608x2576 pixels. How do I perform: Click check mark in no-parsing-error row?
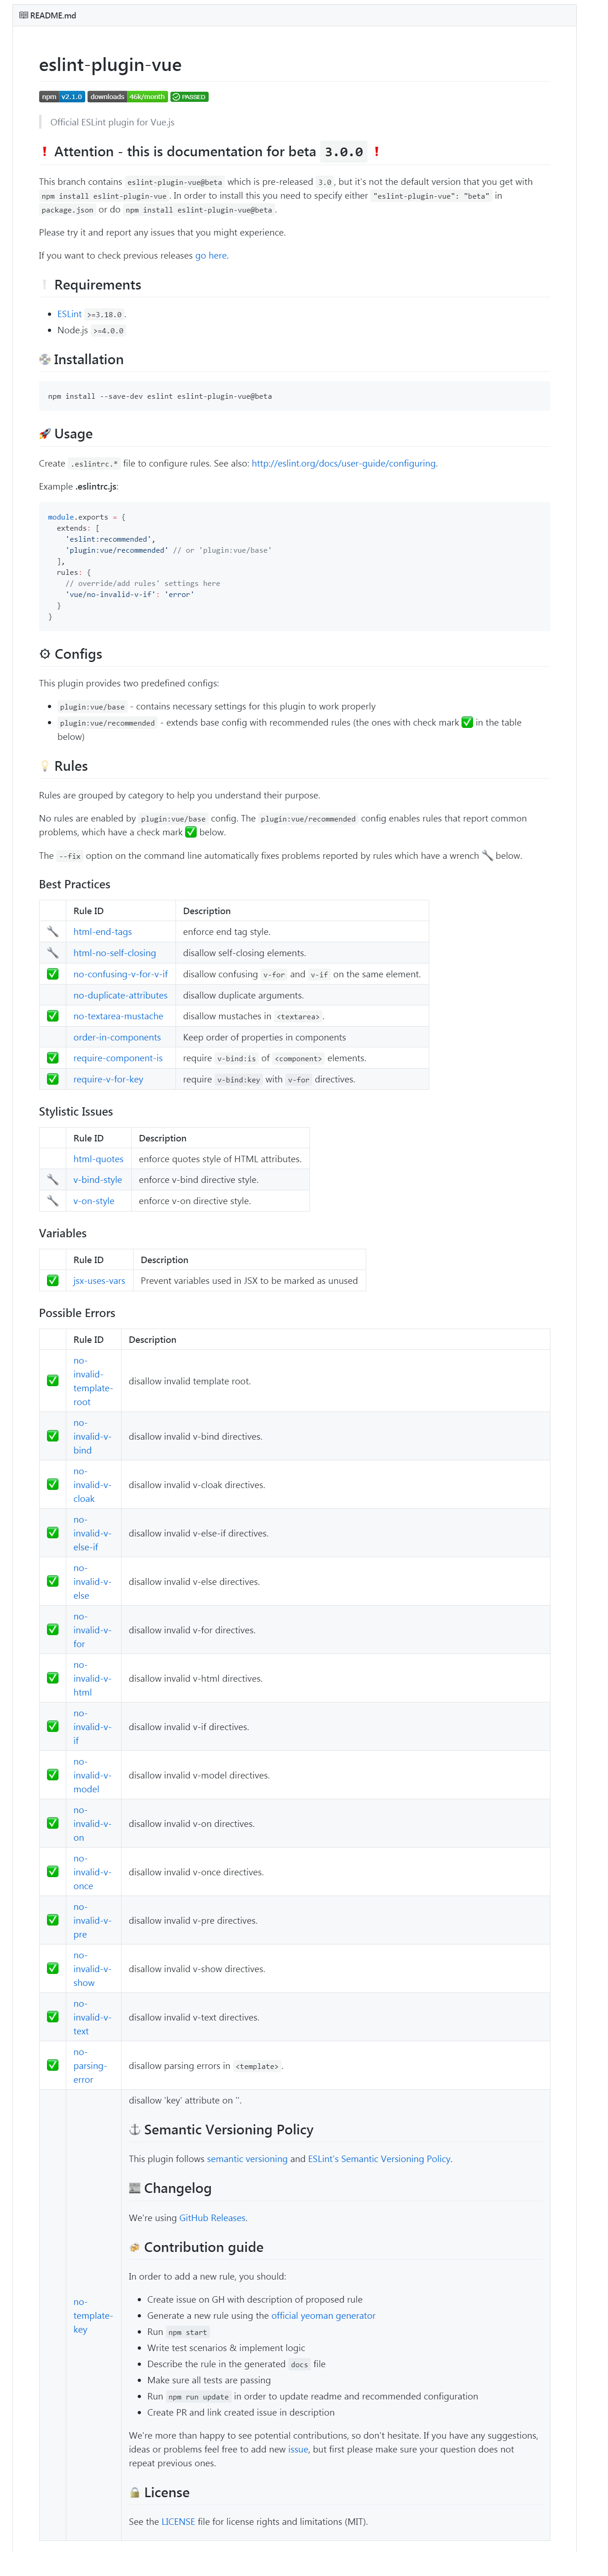pyautogui.click(x=53, y=2066)
